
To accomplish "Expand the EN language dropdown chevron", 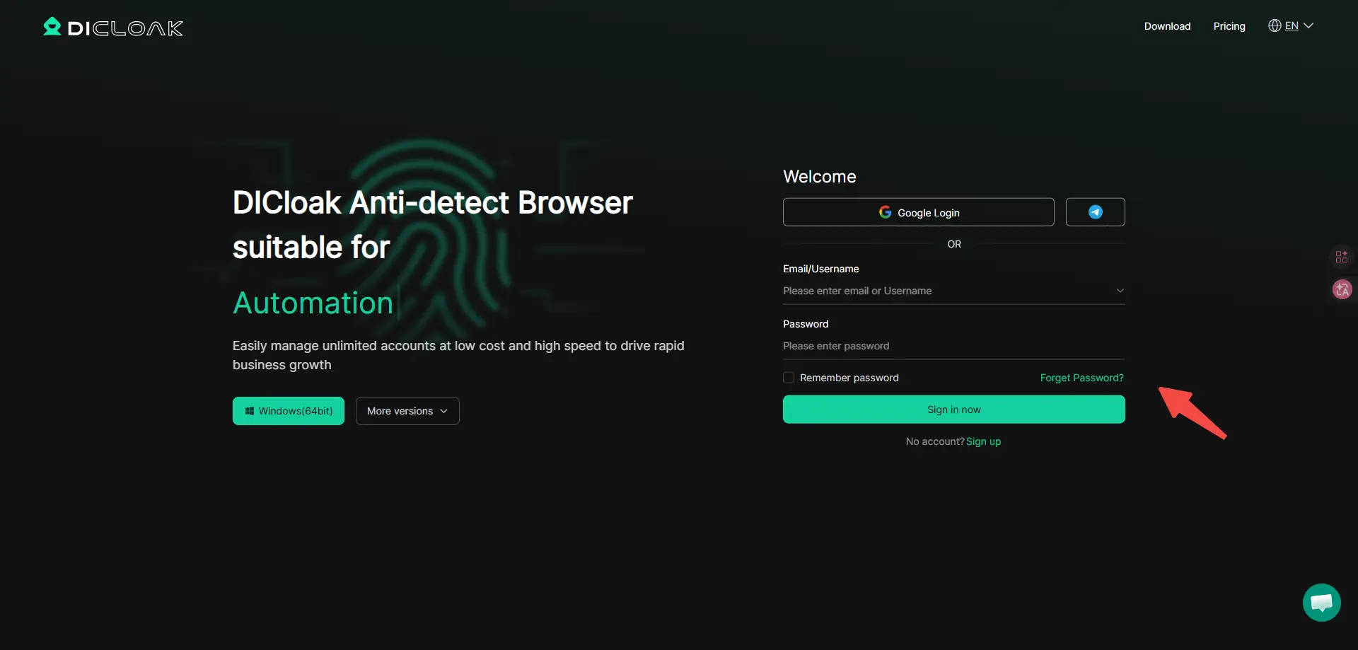I will point(1308,26).
